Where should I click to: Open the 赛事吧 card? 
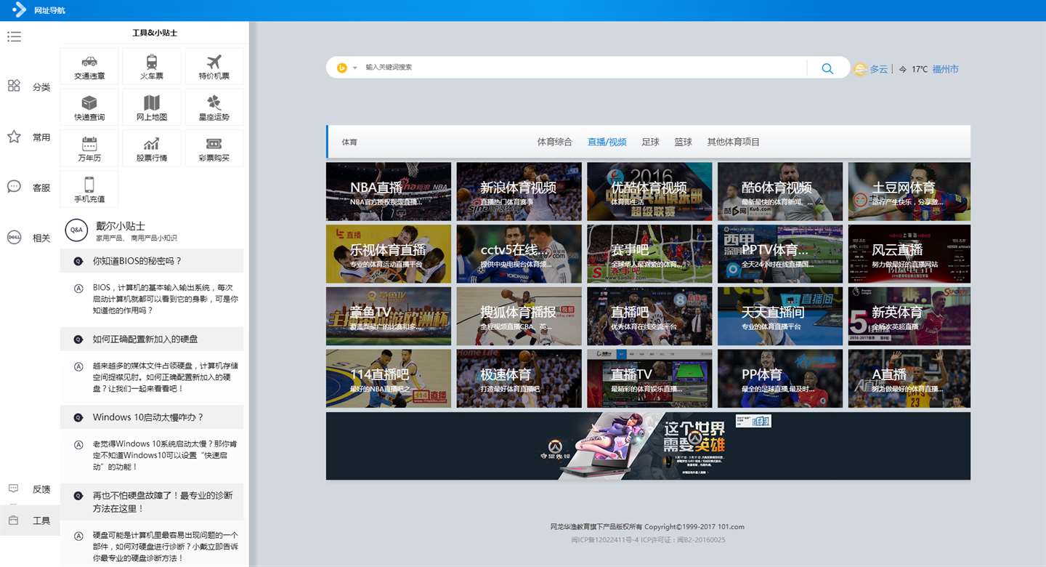point(649,254)
